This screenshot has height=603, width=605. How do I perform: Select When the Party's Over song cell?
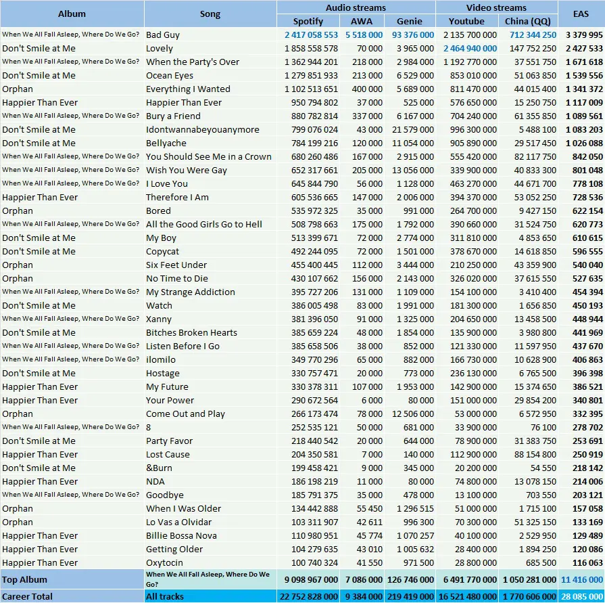210,62
